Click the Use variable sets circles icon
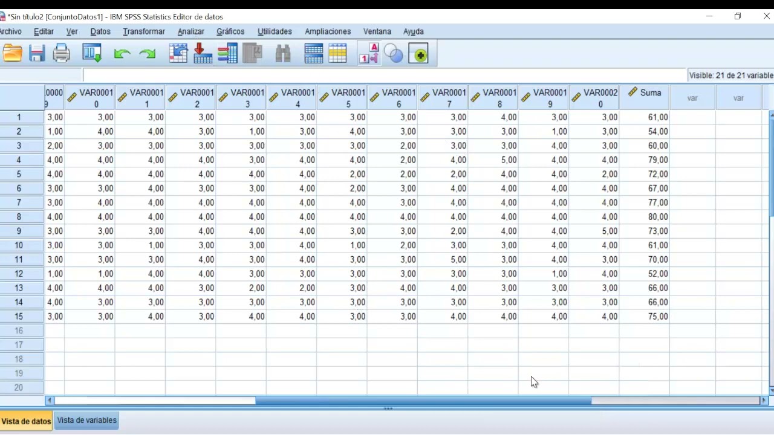Viewport: 774px width, 435px height. click(394, 54)
